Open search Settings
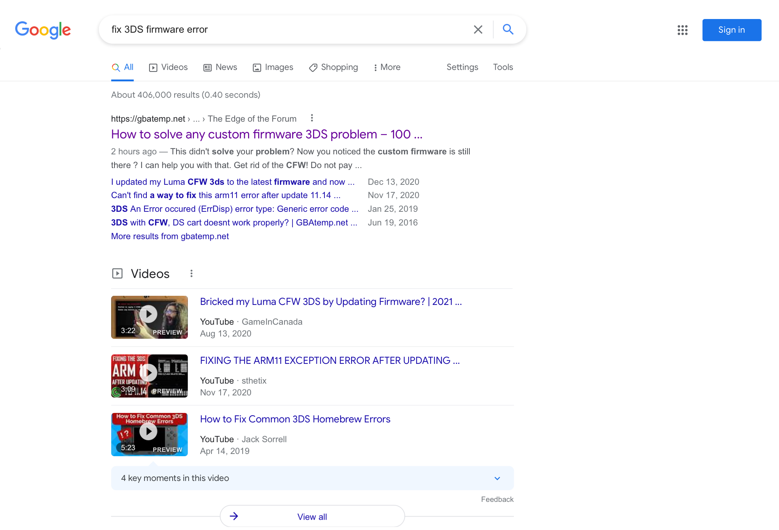 pos(462,67)
